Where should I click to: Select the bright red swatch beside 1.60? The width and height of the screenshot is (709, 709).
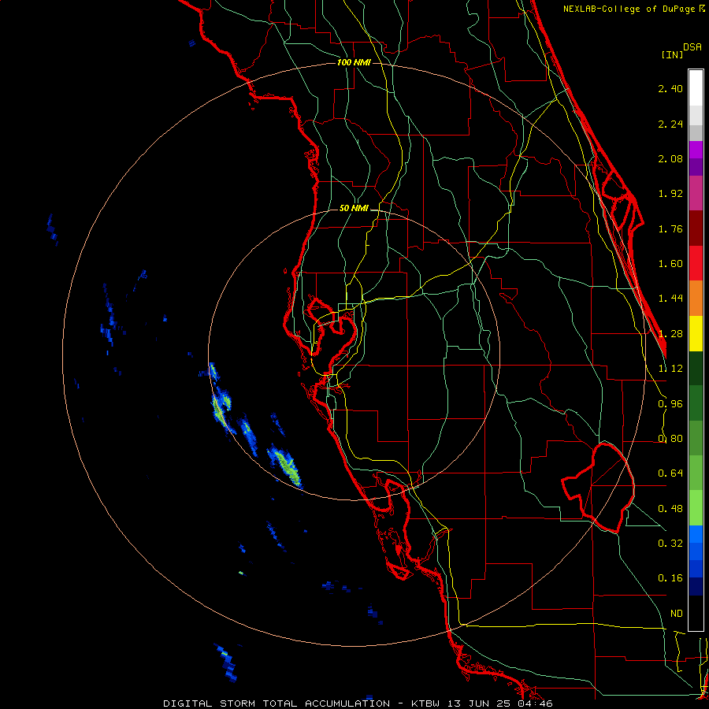pyautogui.click(x=696, y=263)
